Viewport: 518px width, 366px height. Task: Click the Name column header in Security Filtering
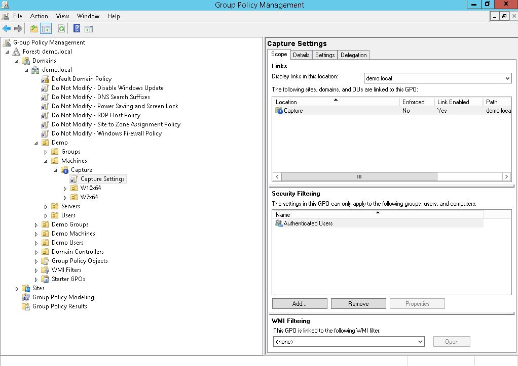(378, 214)
